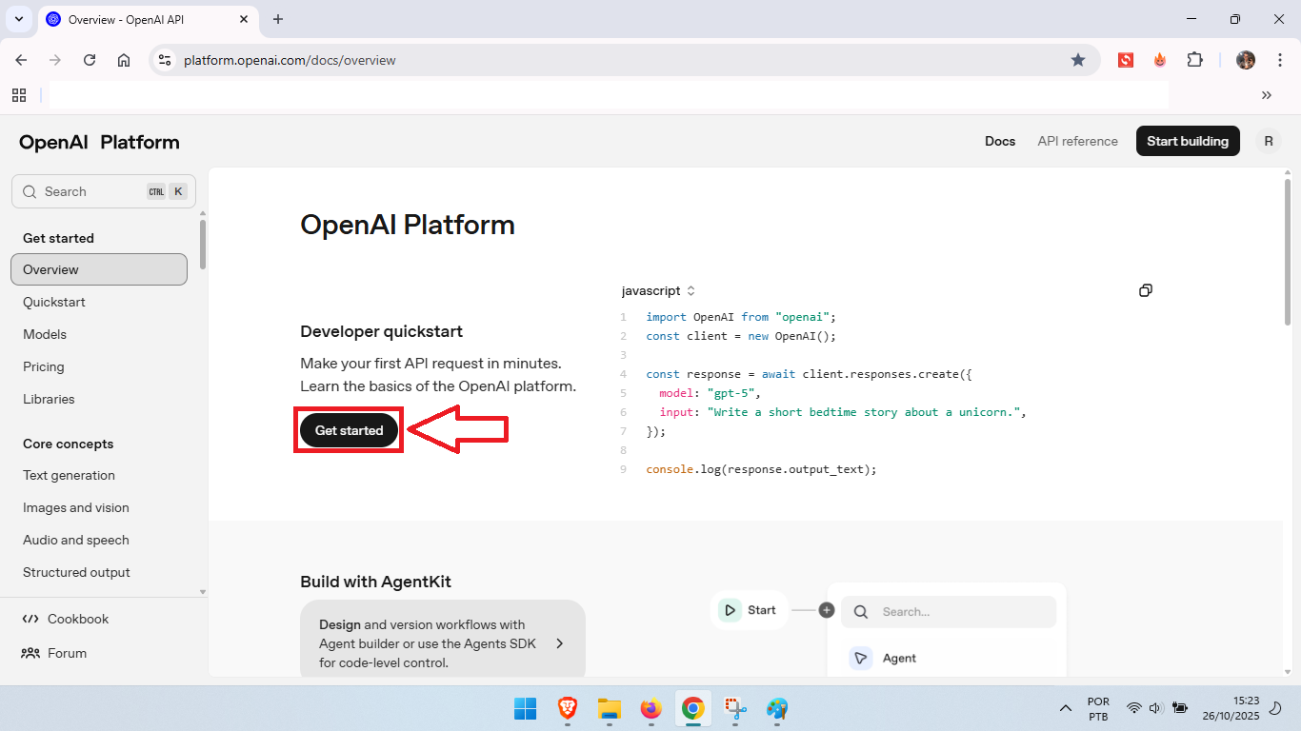Copy the JavaScript code sample

click(1146, 290)
